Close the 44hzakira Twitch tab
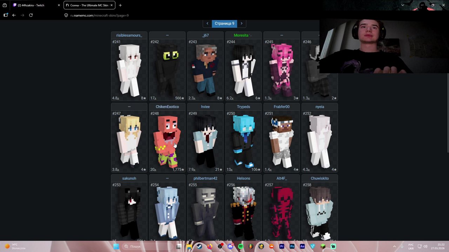449x252 pixels. (x=59, y=5)
